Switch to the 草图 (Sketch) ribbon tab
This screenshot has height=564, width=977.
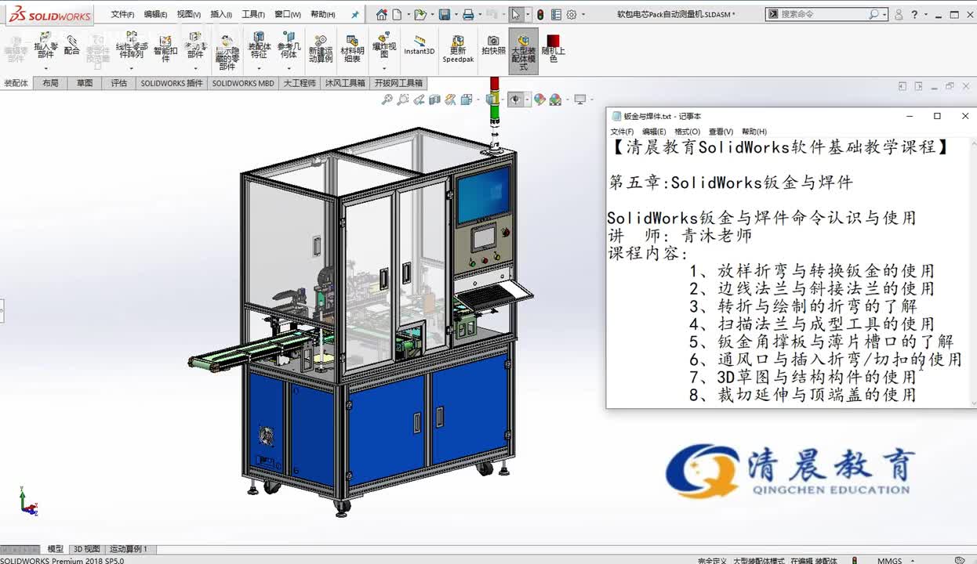[x=85, y=83]
